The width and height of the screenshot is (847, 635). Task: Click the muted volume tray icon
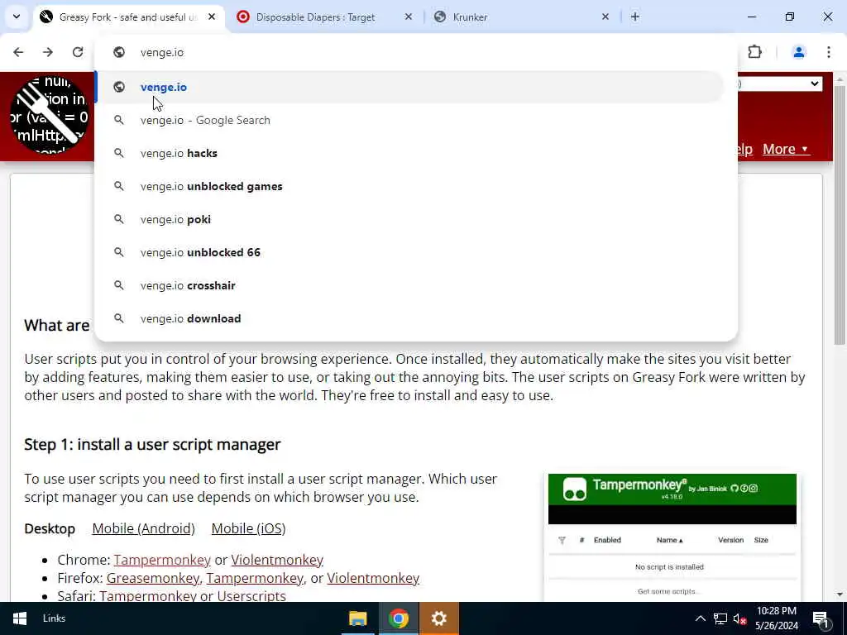tap(739, 619)
